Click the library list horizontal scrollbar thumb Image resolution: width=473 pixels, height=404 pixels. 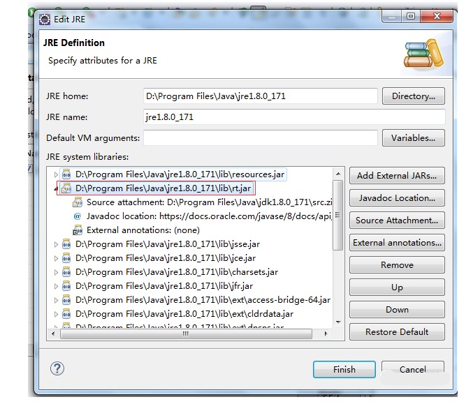click(186, 334)
